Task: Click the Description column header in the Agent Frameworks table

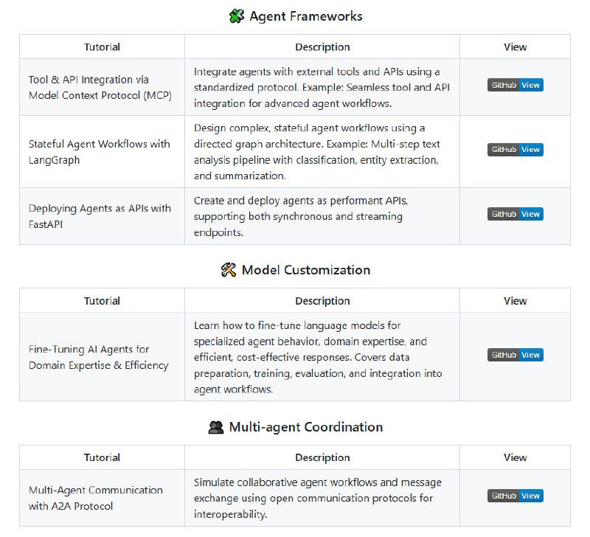Action: tap(322, 47)
